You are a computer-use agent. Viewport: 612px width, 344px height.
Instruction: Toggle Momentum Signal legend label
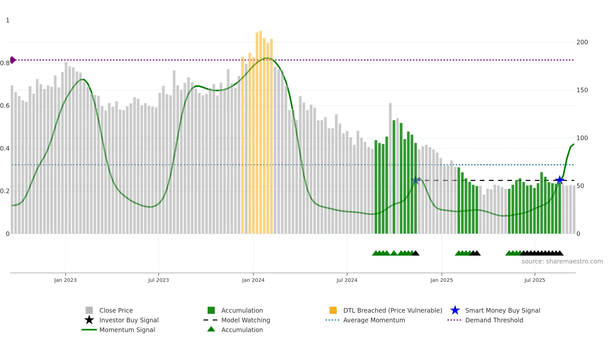[x=127, y=330]
